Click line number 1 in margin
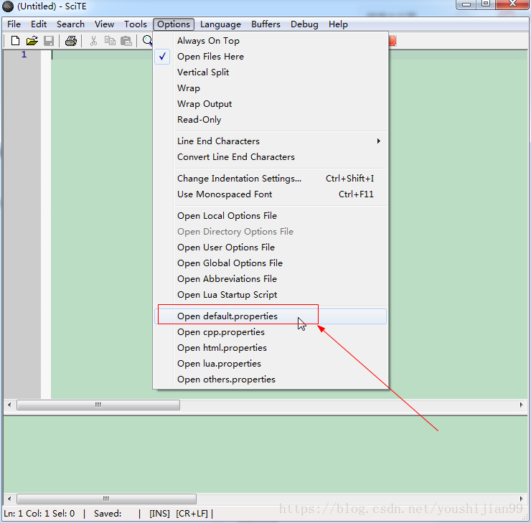This screenshot has width=531, height=523. click(24, 55)
